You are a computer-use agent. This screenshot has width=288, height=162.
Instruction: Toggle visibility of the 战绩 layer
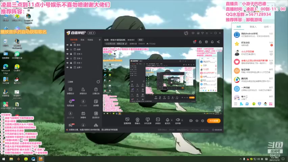coord(67,49)
